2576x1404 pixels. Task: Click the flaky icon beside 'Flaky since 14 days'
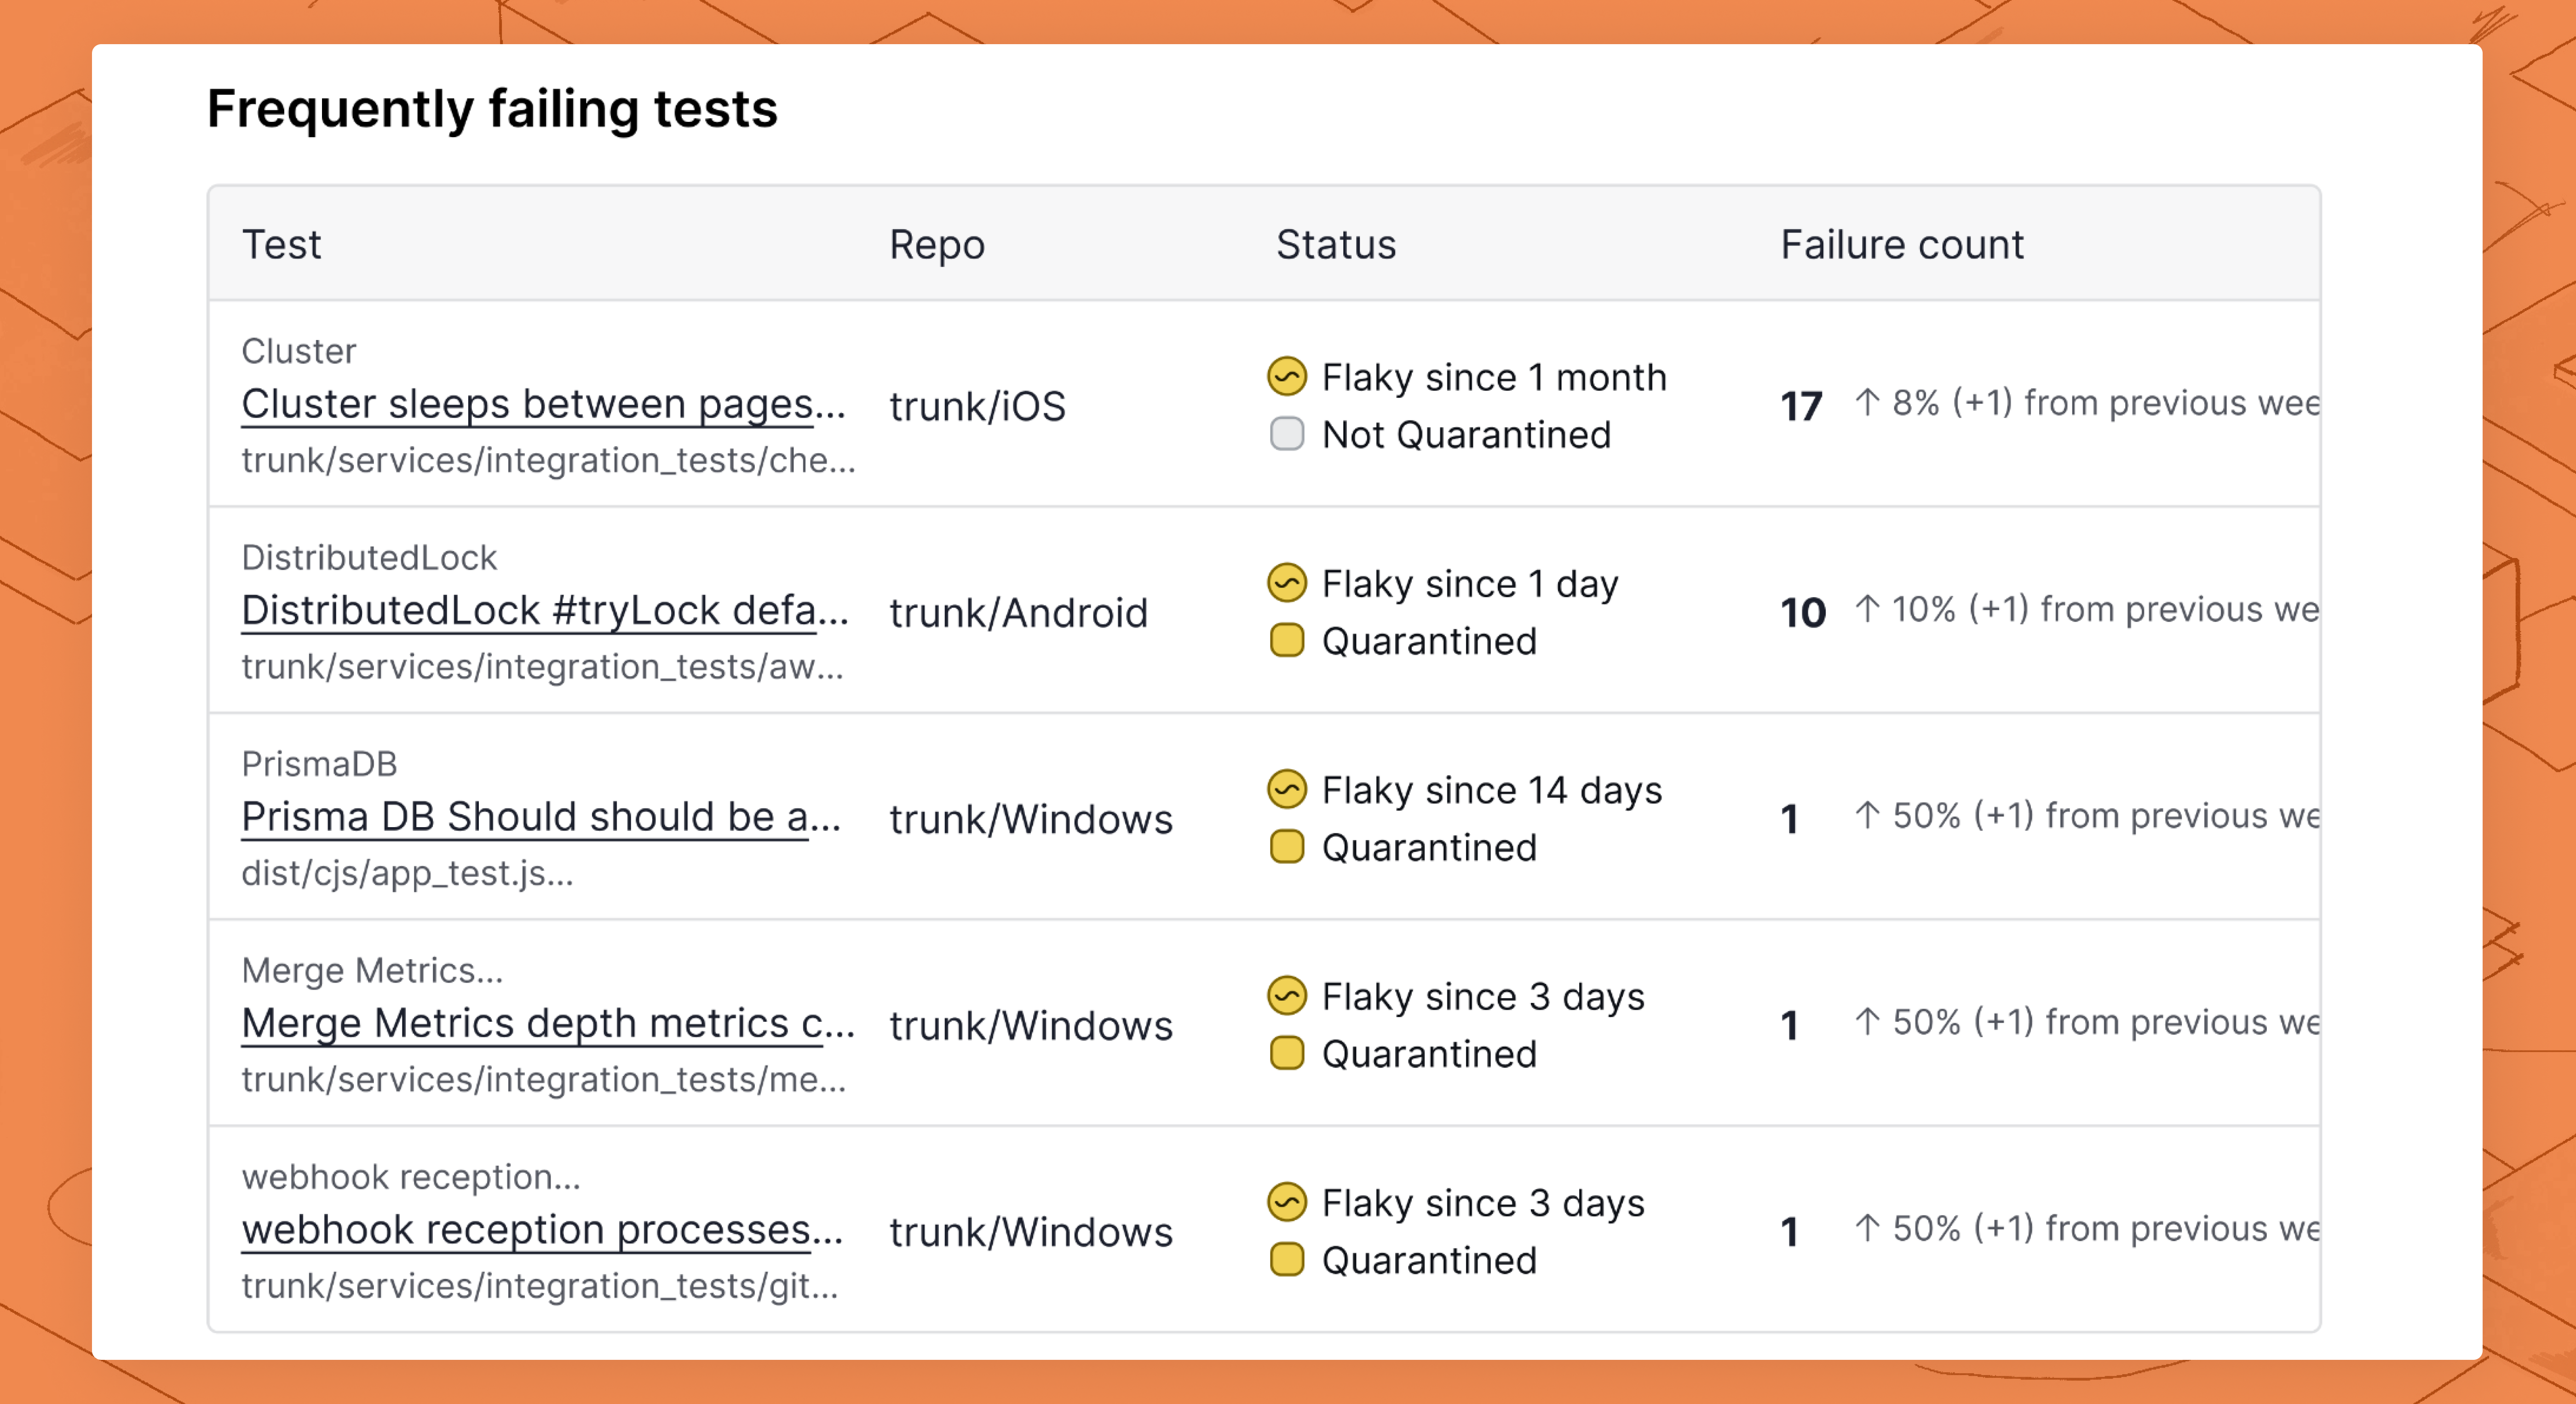click(x=1287, y=790)
